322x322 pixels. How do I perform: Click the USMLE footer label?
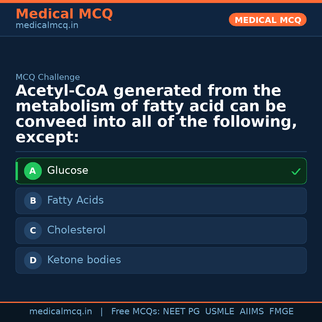pyautogui.click(x=219, y=312)
